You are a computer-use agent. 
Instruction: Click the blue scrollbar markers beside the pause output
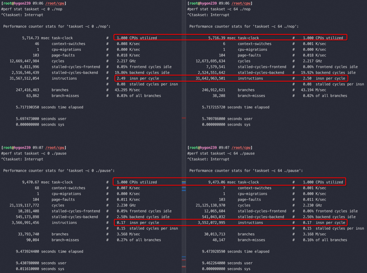coord(184,186)
